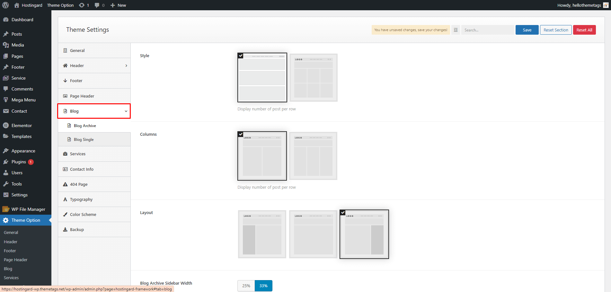Click the Save button
This screenshot has width=611, height=292.
tap(527, 30)
